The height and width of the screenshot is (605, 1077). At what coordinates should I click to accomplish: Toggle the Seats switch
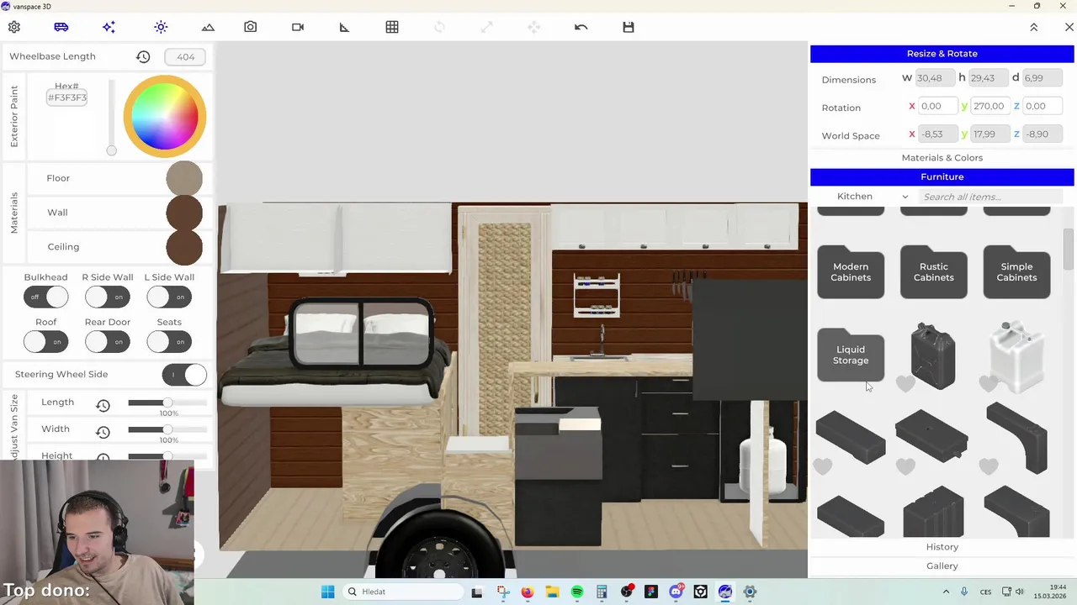coord(168,342)
